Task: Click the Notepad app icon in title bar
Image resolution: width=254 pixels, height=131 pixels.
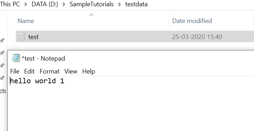Action: 16,58
